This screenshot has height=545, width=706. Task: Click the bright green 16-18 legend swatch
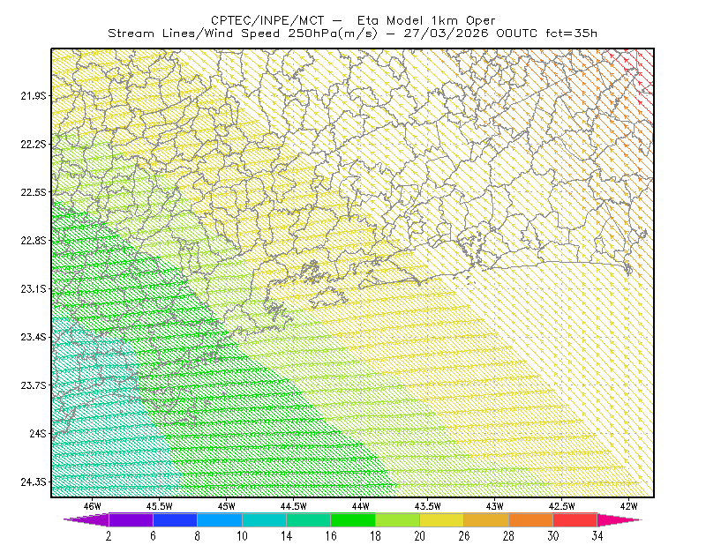353,519
